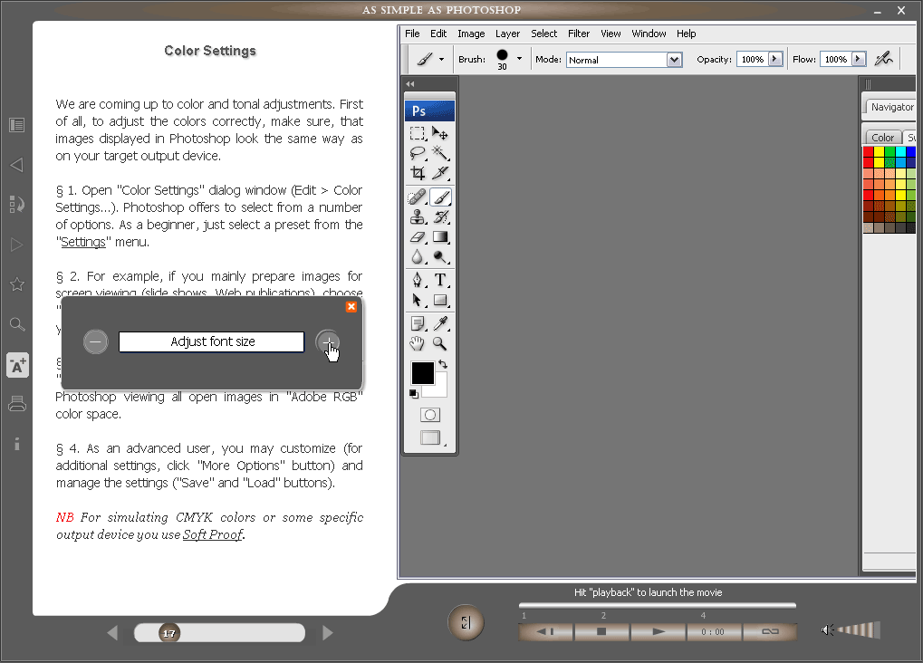Toggle the airbrush option in options bar

[883, 59]
